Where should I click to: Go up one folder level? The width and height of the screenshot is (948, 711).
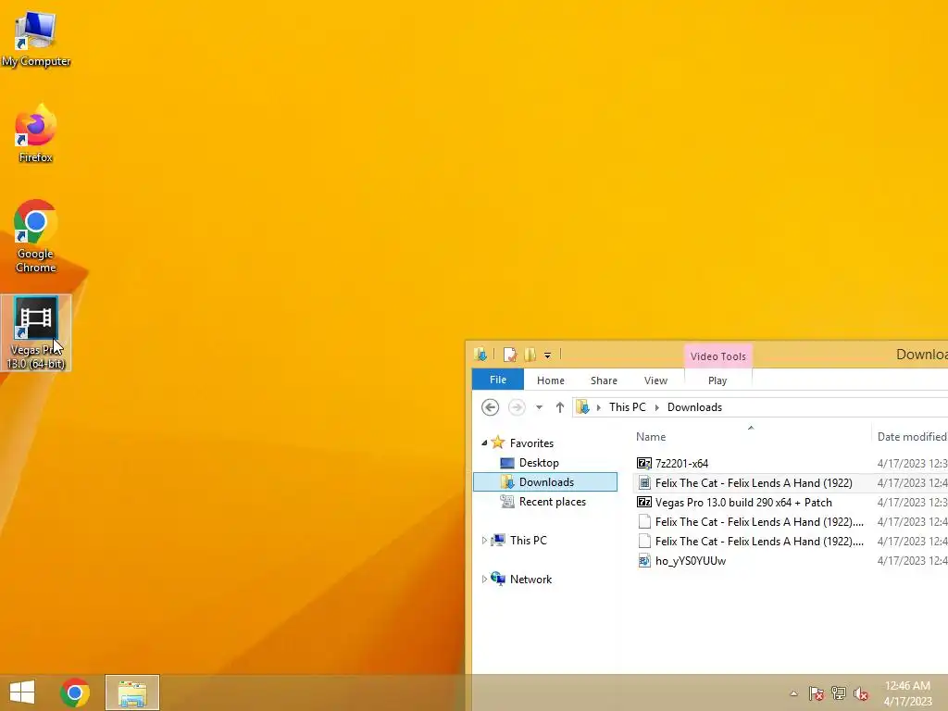point(560,407)
